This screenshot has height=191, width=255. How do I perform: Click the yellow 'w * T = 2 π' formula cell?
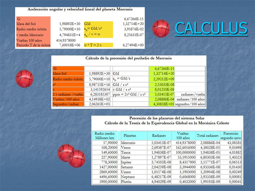pos(98,45)
